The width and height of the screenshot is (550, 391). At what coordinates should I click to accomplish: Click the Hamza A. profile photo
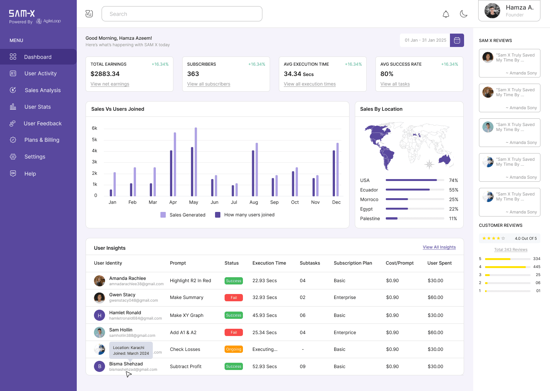click(492, 11)
